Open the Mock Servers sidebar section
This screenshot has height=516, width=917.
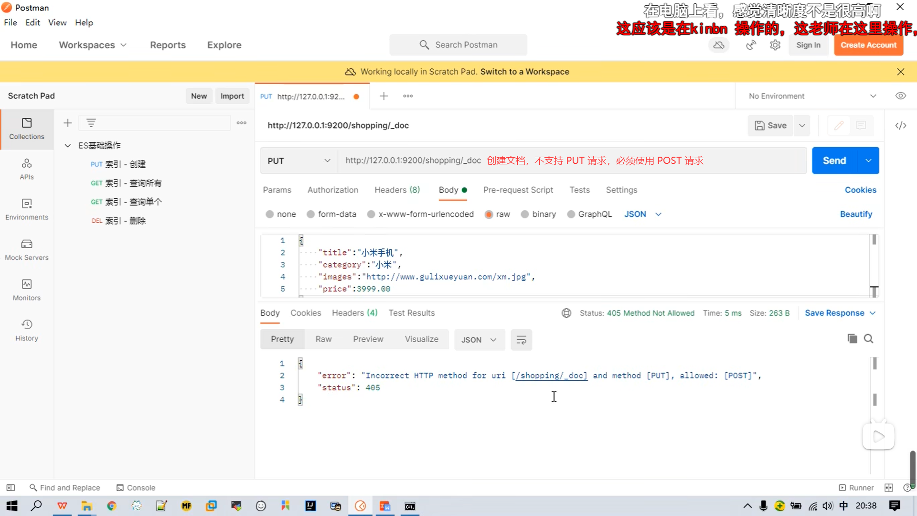[27, 250]
